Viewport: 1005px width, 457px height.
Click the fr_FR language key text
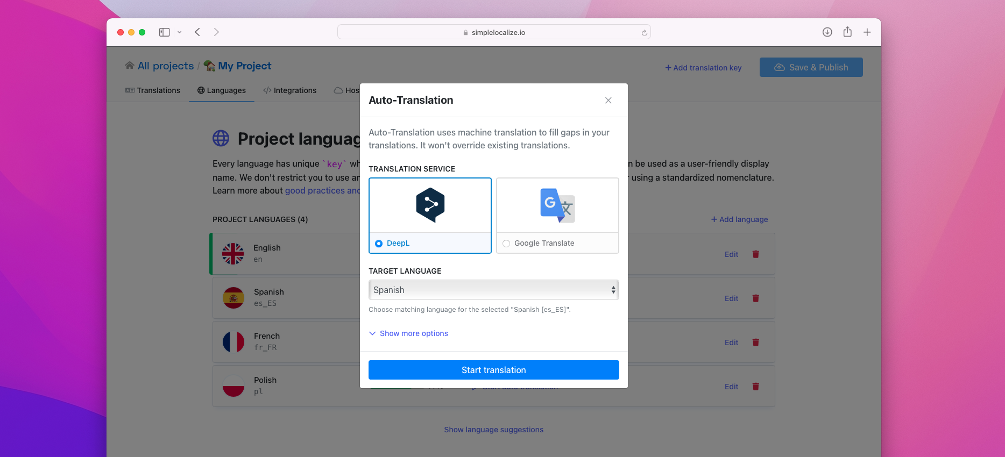click(x=265, y=347)
